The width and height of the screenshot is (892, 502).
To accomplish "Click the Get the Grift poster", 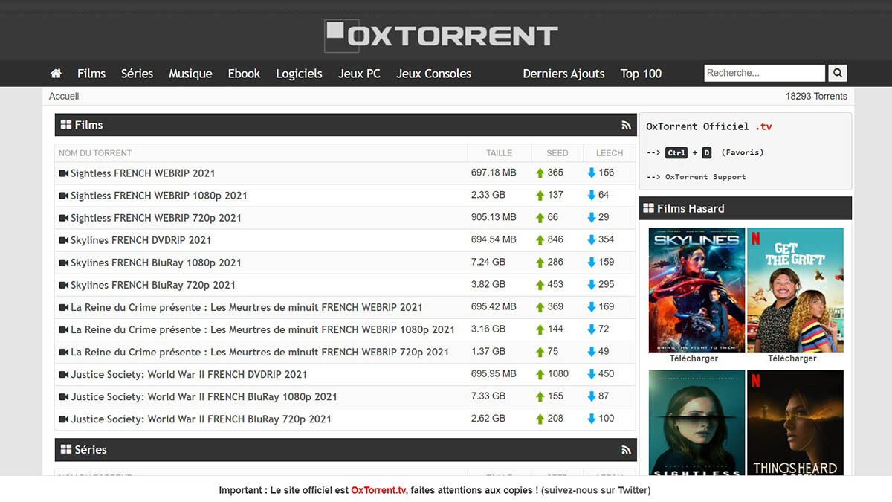I will coord(795,290).
